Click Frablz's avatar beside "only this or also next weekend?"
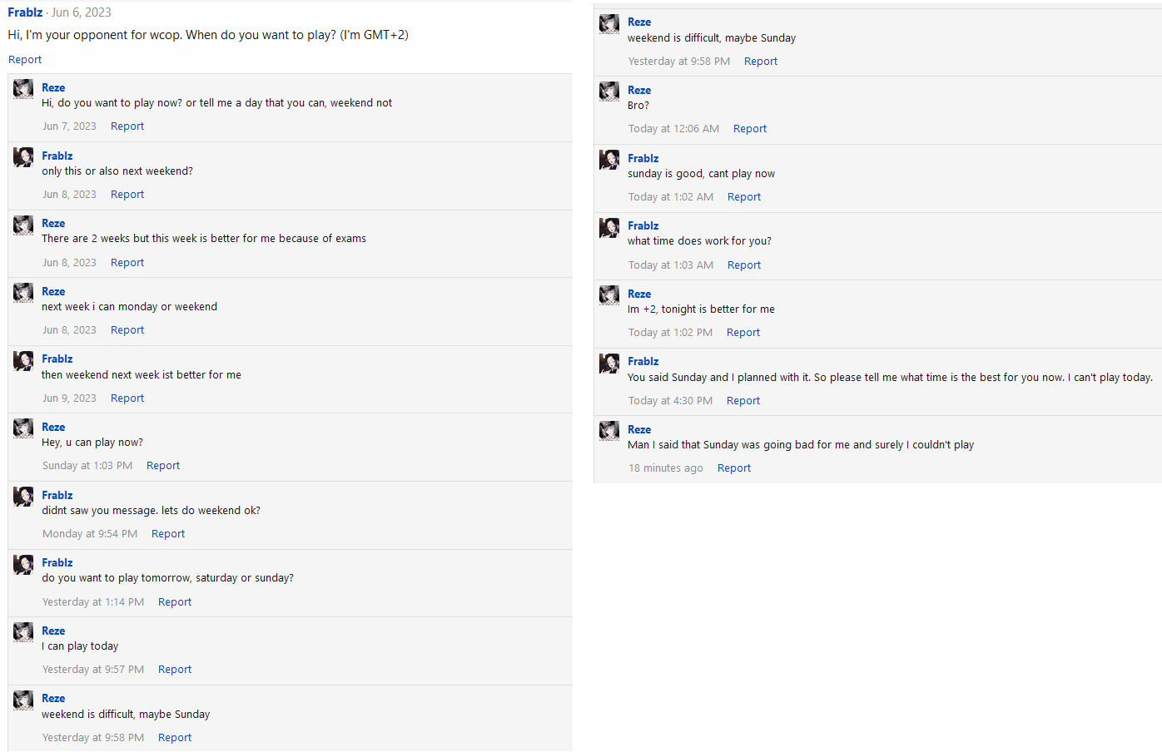 tap(24, 157)
